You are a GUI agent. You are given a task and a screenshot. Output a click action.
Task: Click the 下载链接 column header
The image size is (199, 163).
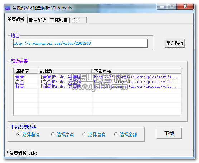(137, 71)
